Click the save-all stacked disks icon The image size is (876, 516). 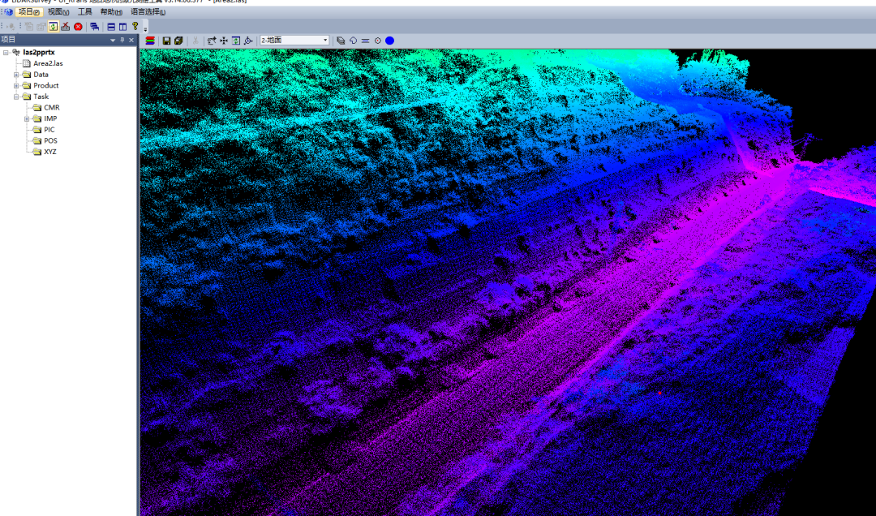click(178, 41)
